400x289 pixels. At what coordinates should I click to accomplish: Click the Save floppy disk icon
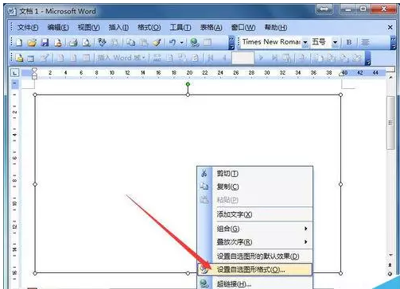(x=45, y=42)
